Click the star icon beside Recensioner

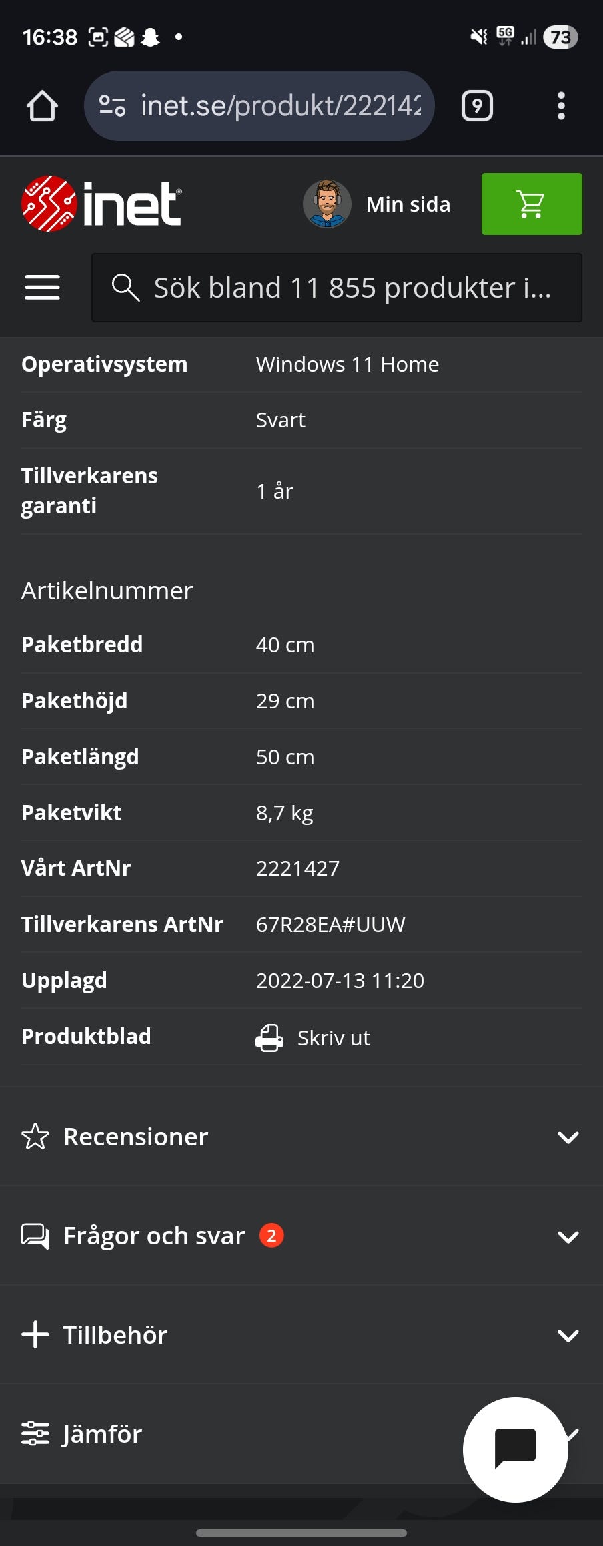tap(35, 1137)
